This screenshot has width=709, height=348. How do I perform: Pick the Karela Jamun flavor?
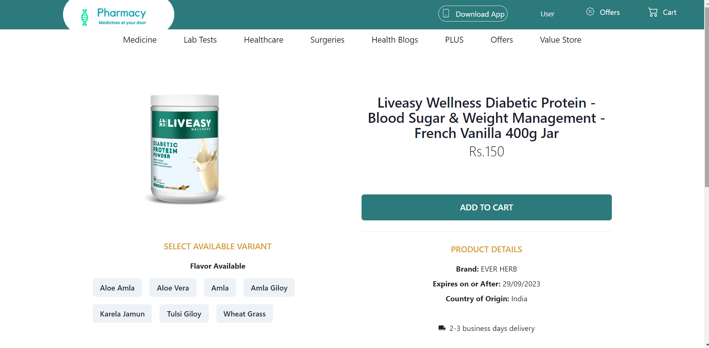(122, 314)
